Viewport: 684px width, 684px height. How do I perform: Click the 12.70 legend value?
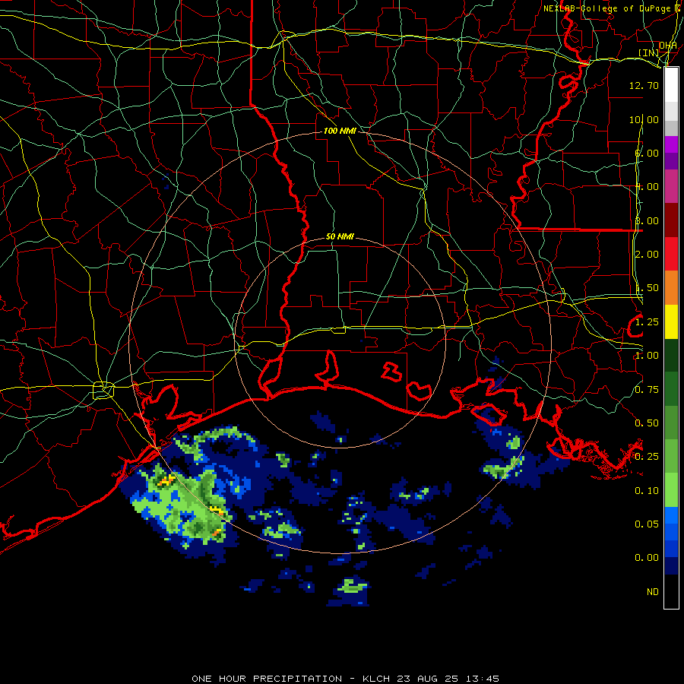click(644, 85)
